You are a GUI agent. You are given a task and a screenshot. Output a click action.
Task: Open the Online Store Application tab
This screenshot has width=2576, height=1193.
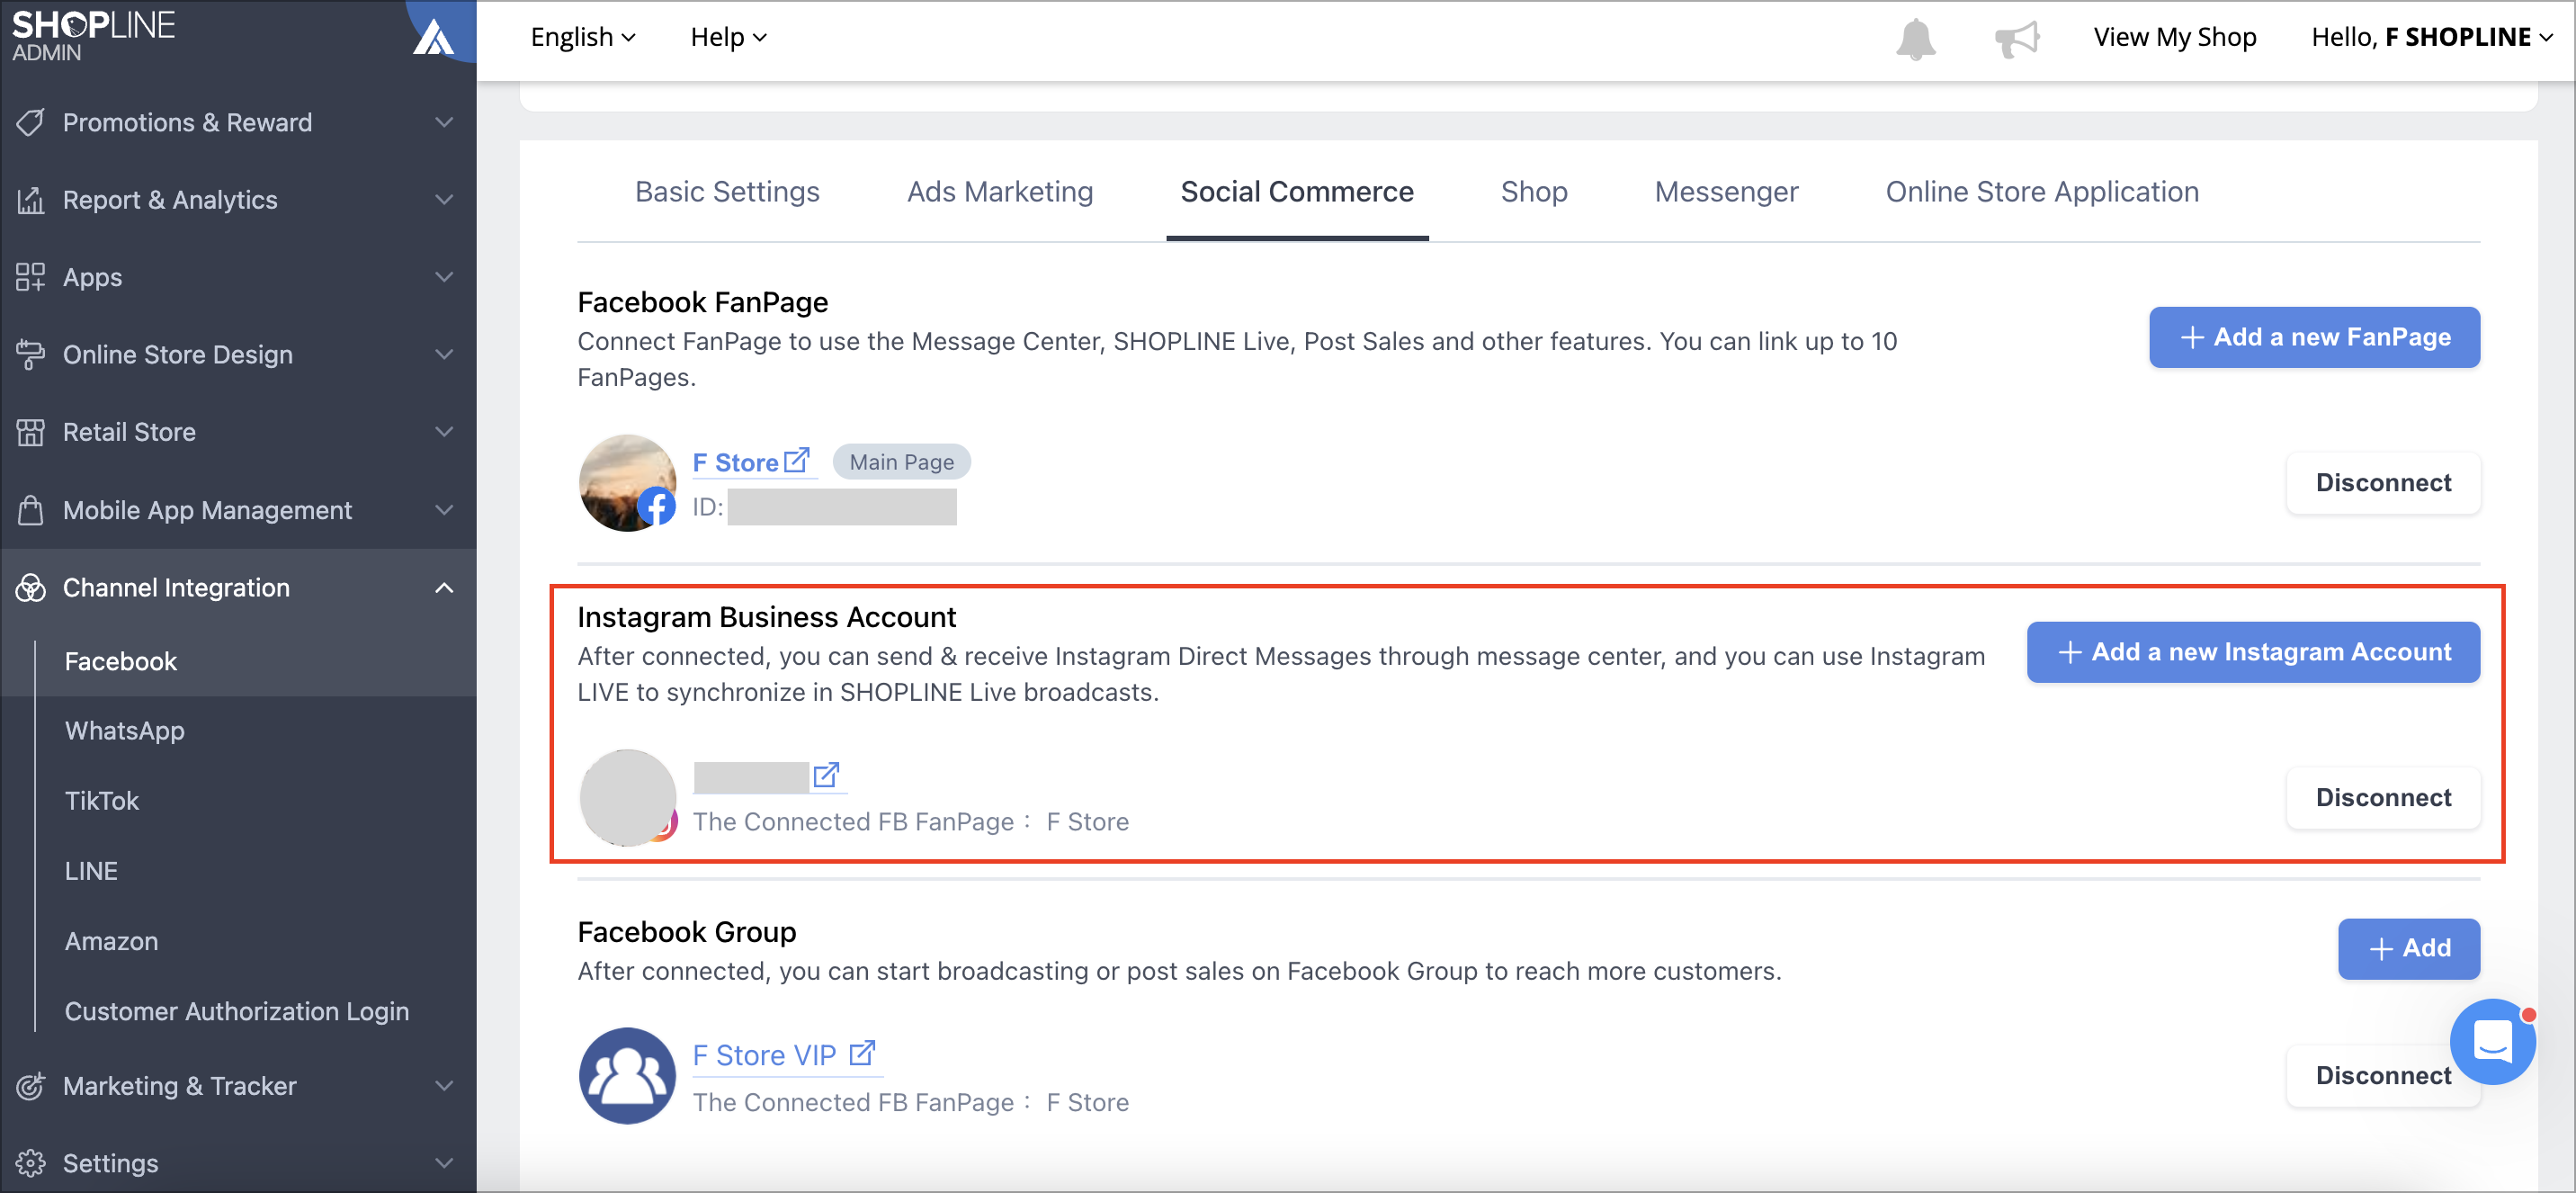(2042, 191)
